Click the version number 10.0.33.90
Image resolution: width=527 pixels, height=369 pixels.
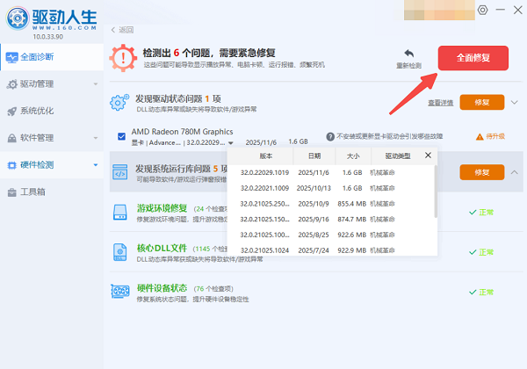tap(47, 37)
